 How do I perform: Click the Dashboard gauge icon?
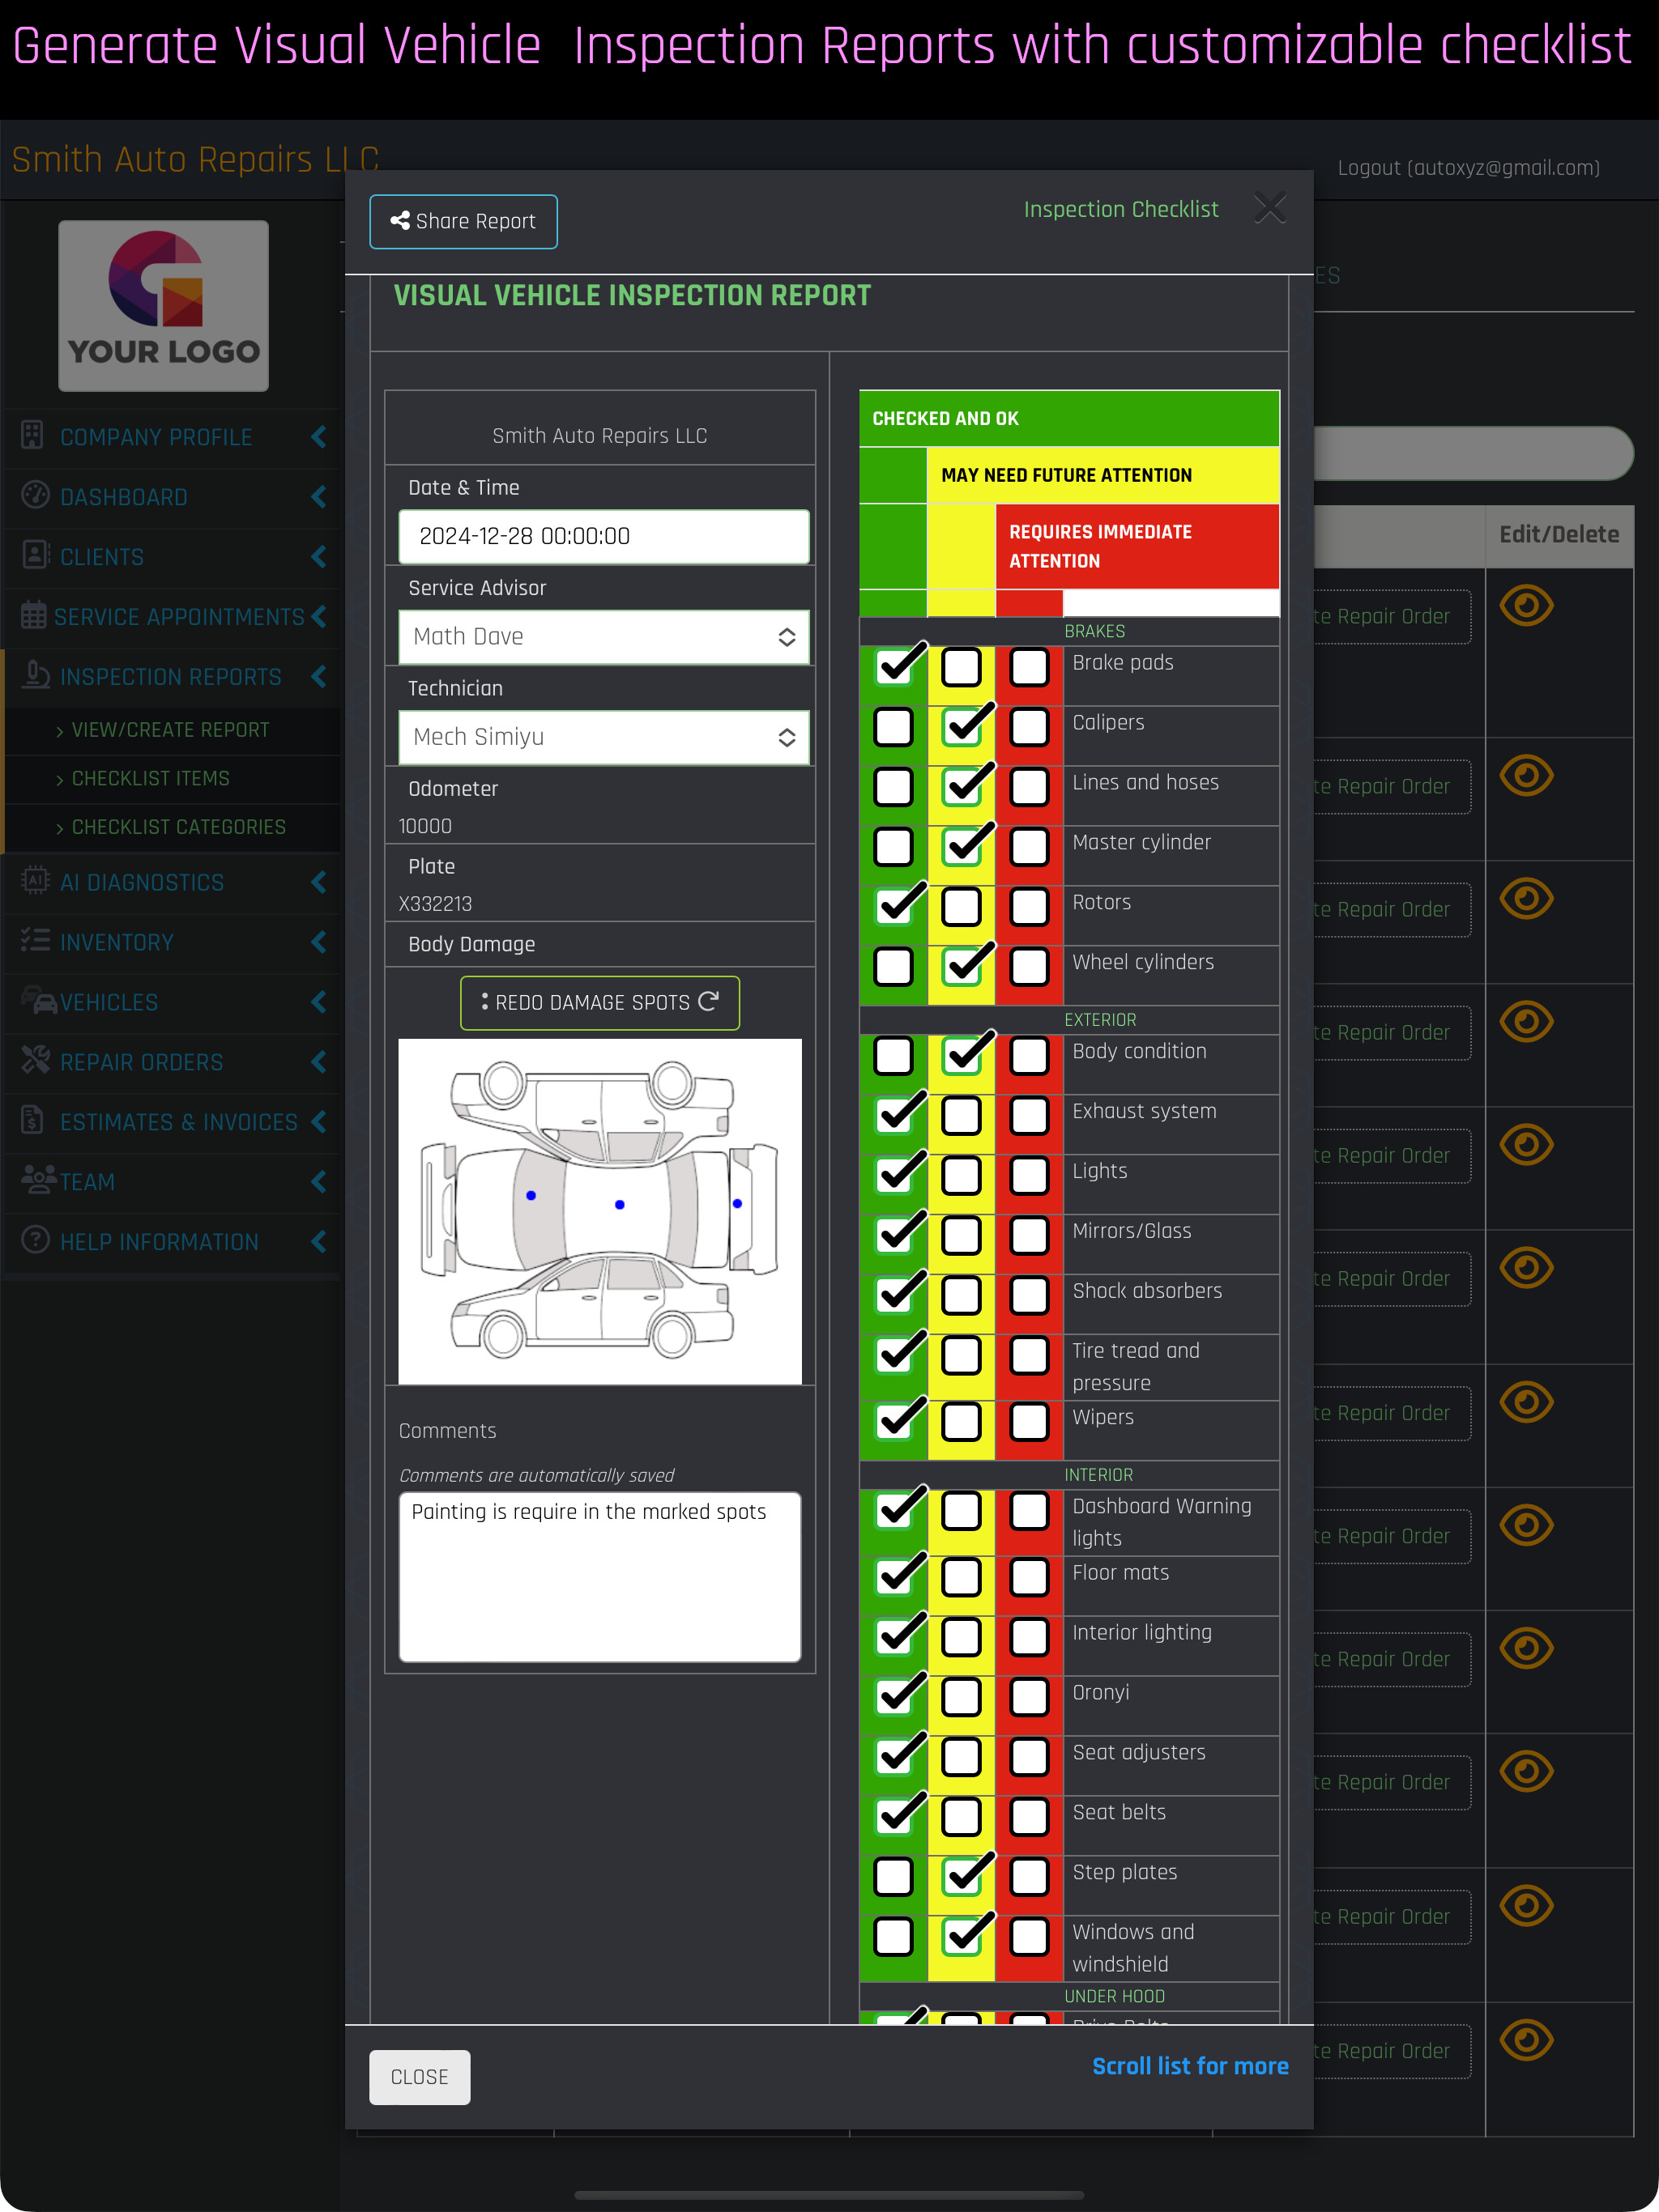click(35, 495)
